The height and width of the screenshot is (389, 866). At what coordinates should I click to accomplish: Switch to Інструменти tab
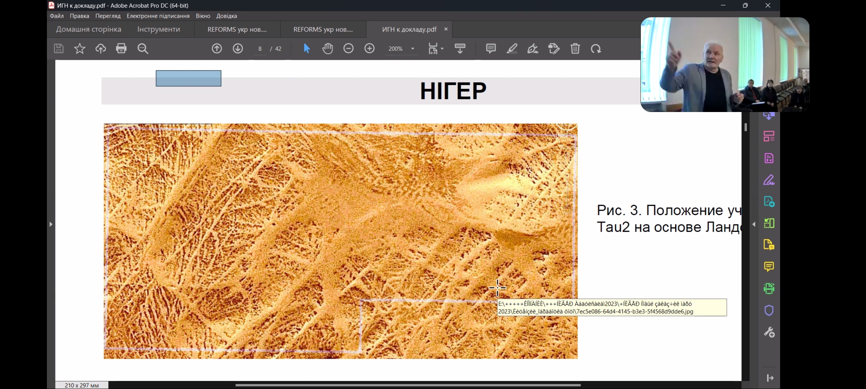coord(158,29)
